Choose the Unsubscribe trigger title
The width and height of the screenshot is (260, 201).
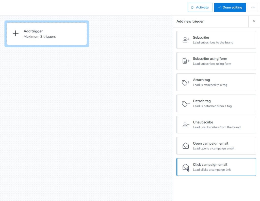point(203,122)
